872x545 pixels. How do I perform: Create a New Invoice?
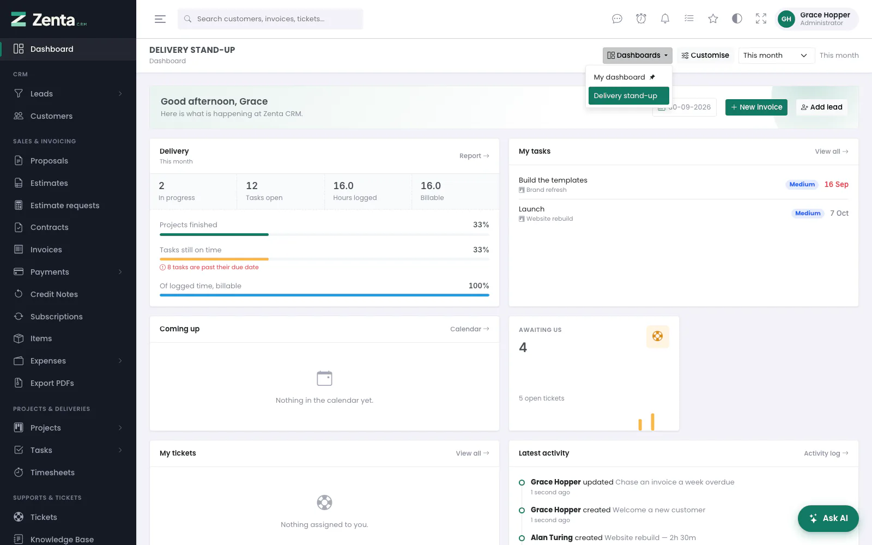756,107
